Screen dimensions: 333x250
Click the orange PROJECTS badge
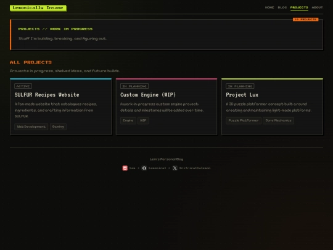coord(306,19)
